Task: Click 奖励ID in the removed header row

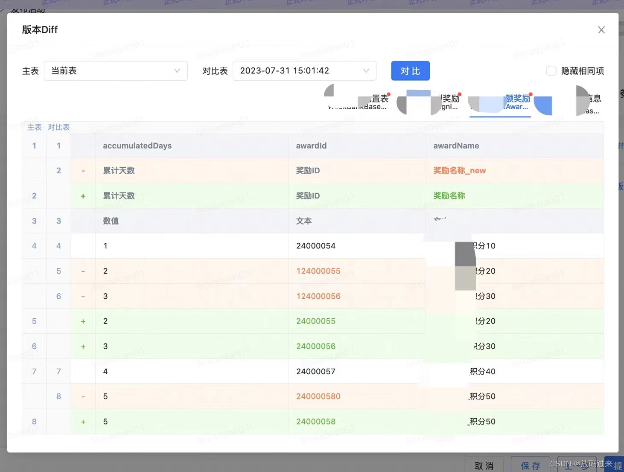Action: pos(308,171)
